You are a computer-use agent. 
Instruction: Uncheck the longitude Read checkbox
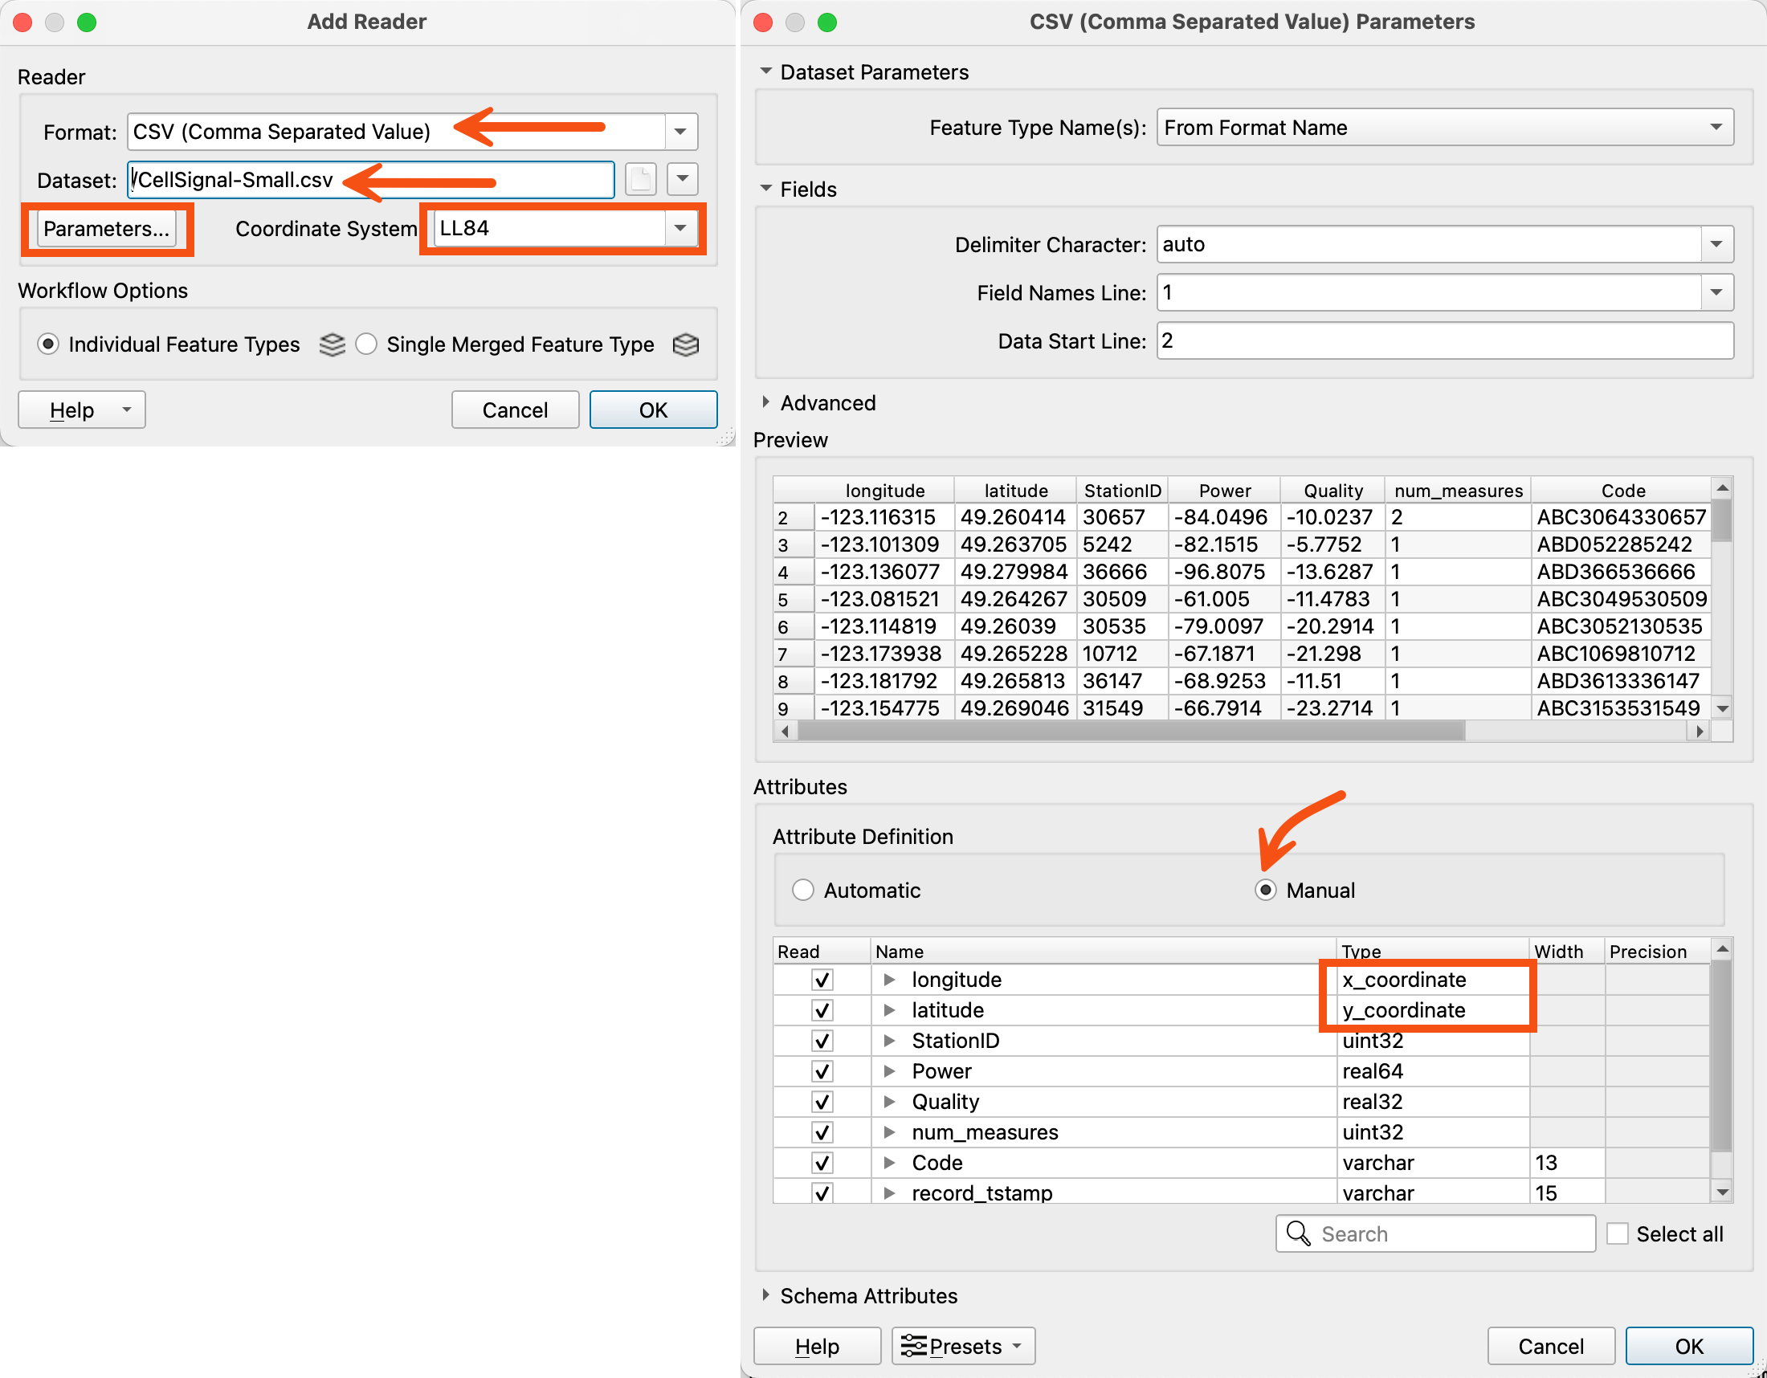[x=822, y=980]
